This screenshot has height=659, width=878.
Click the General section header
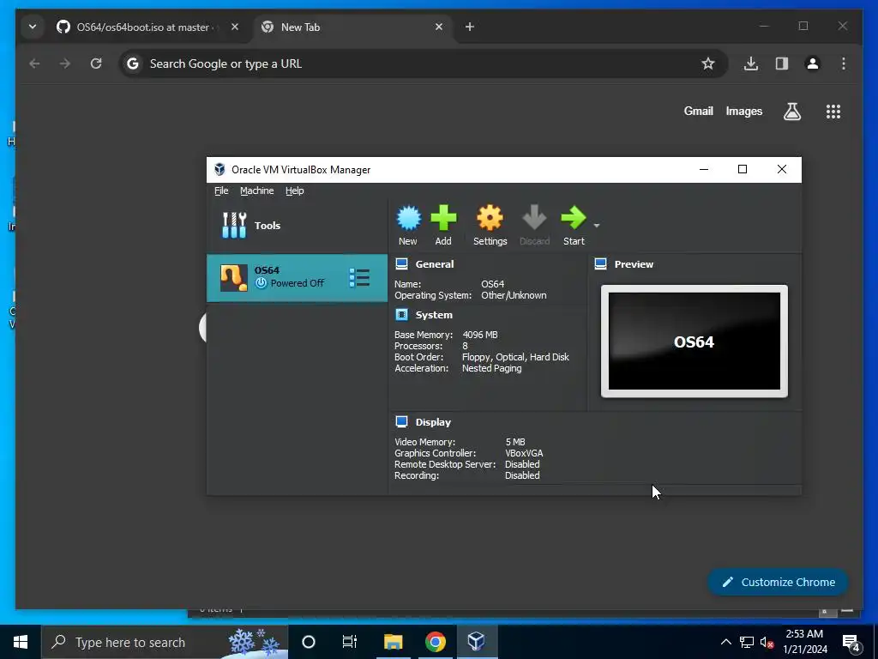[435, 264]
